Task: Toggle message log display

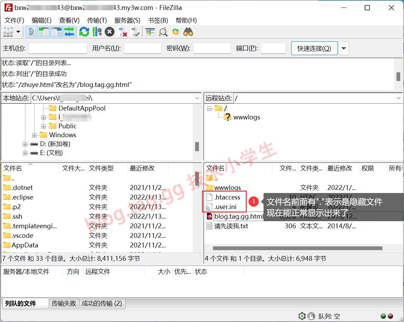Action: point(31,32)
